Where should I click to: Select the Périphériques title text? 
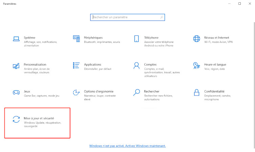click(x=93, y=37)
